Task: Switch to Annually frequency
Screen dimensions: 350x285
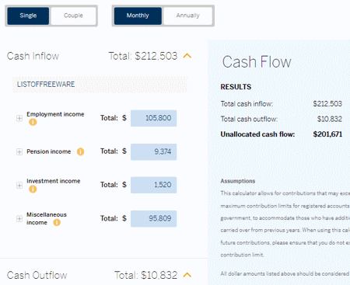Action: [x=188, y=16]
